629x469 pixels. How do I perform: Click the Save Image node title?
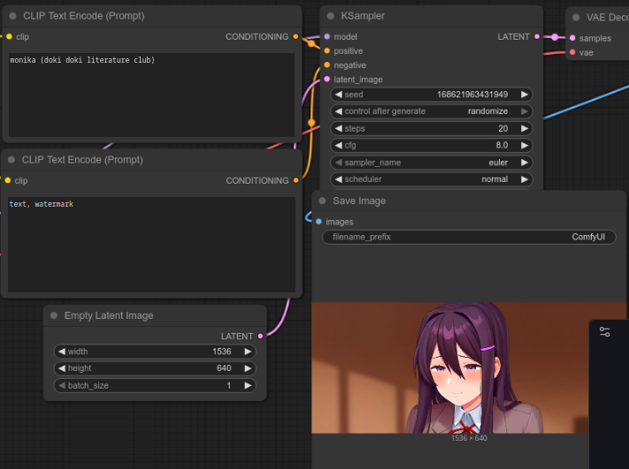[359, 200]
